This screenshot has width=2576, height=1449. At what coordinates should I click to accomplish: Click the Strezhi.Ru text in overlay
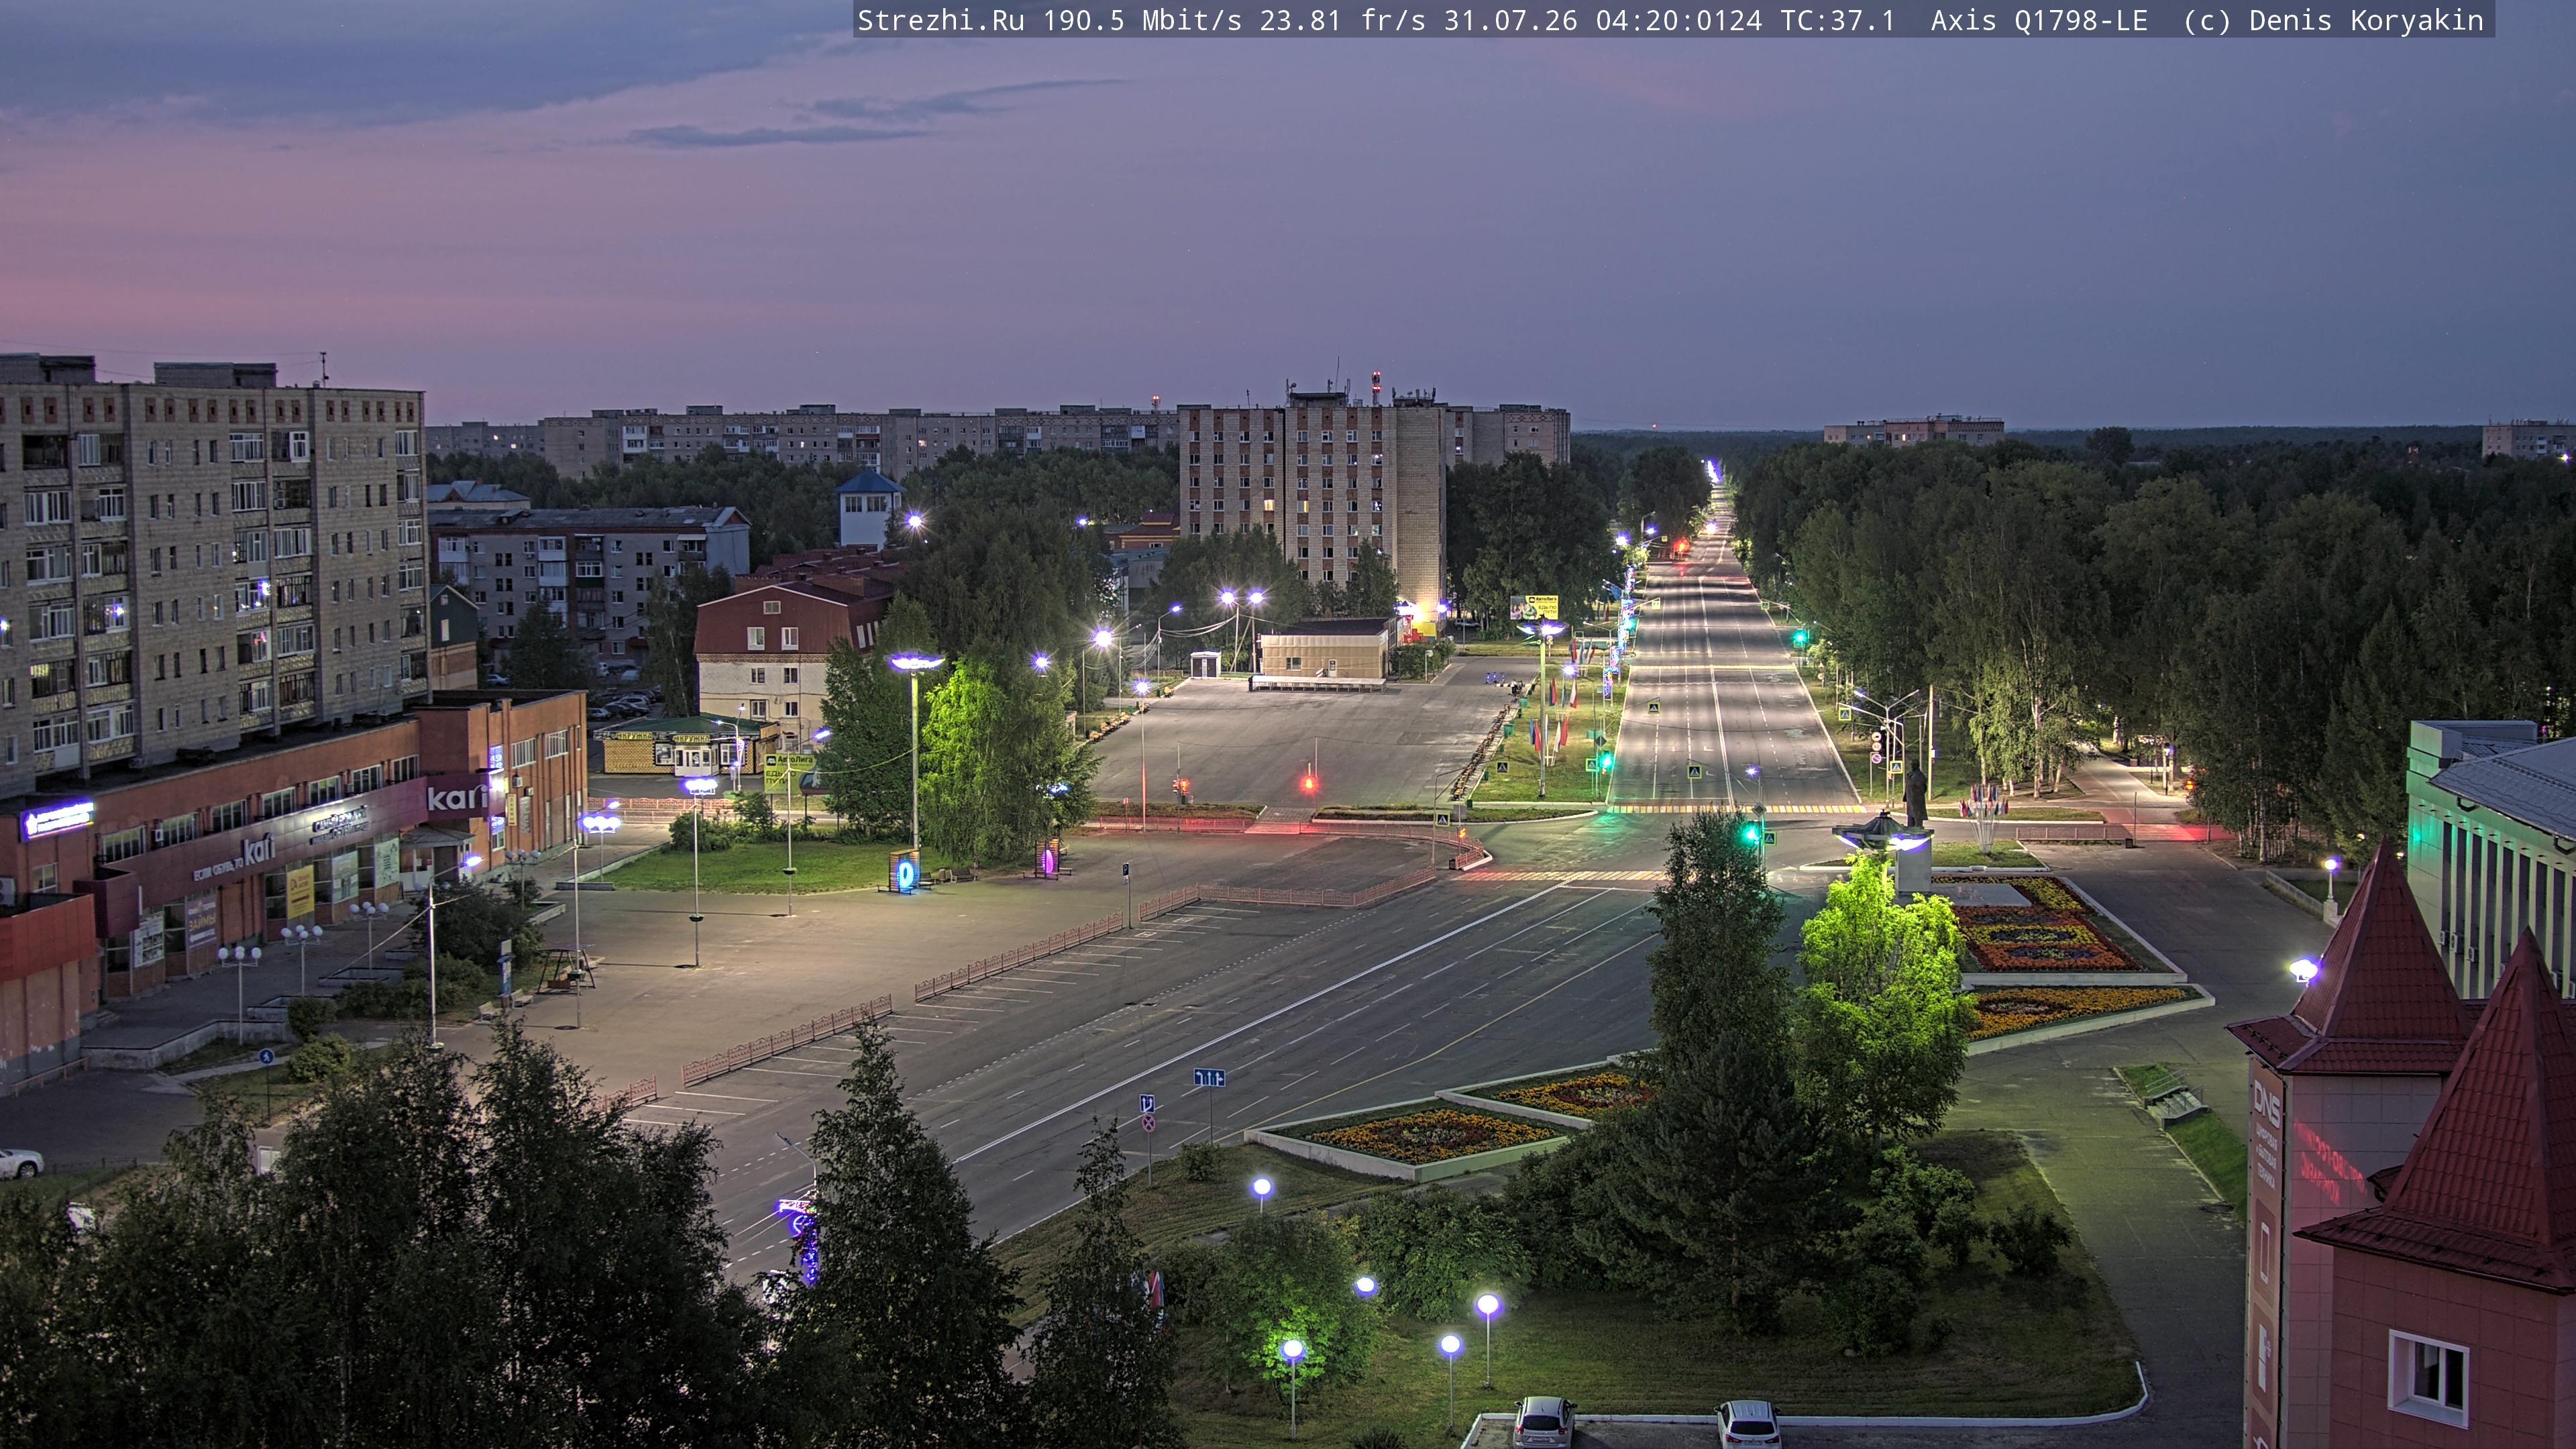click(941, 20)
